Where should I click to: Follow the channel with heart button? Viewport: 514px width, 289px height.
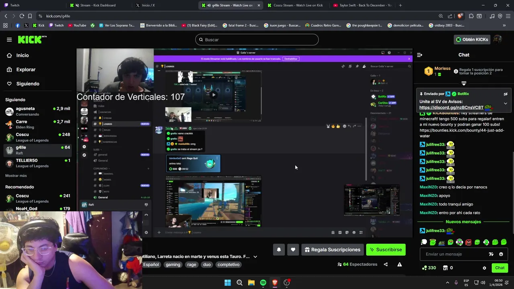click(x=293, y=250)
